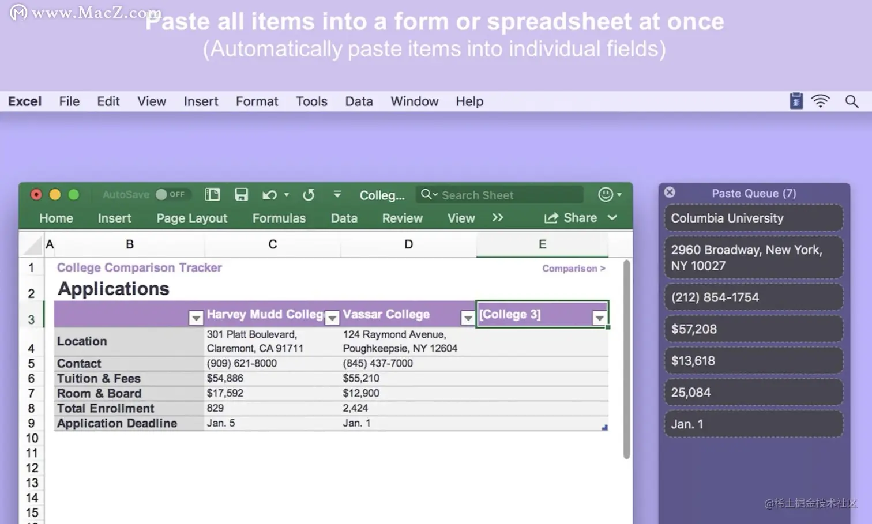The width and height of the screenshot is (872, 524).
Task: Select column C header
Action: tap(272, 244)
